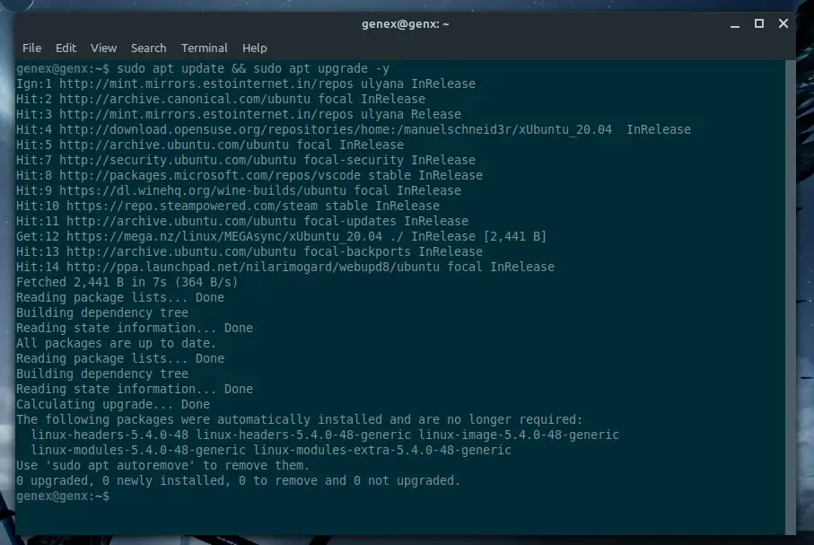814x545 pixels.
Task: Click 'Fetched 2,441 B in 7s' line
Action: [x=127, y=282]
